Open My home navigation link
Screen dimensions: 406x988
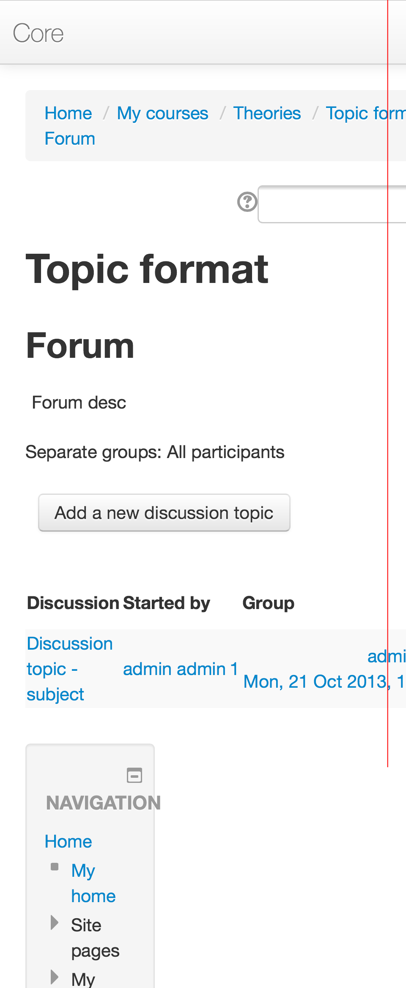93,883
